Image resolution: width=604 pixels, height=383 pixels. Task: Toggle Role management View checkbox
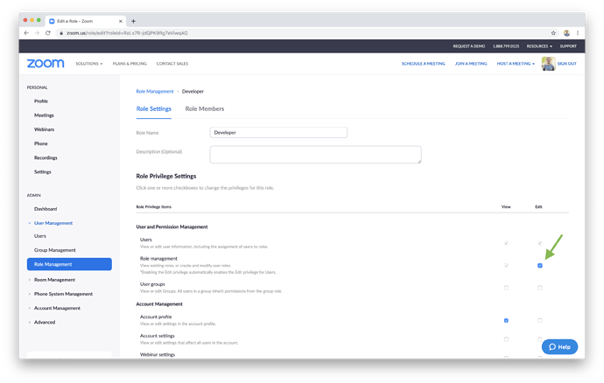pyautogui.click(x=506, y=266)
